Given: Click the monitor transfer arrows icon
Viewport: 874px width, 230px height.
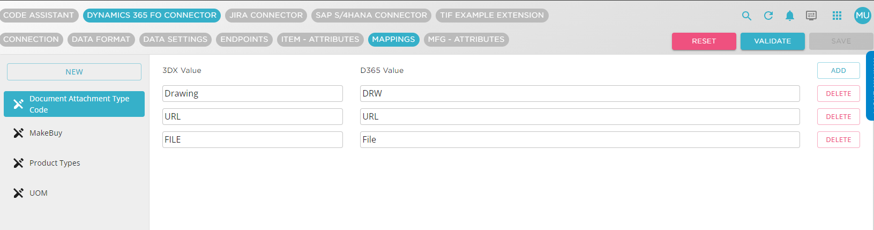Looking at the screenshot, I should [x=811, y=16].
